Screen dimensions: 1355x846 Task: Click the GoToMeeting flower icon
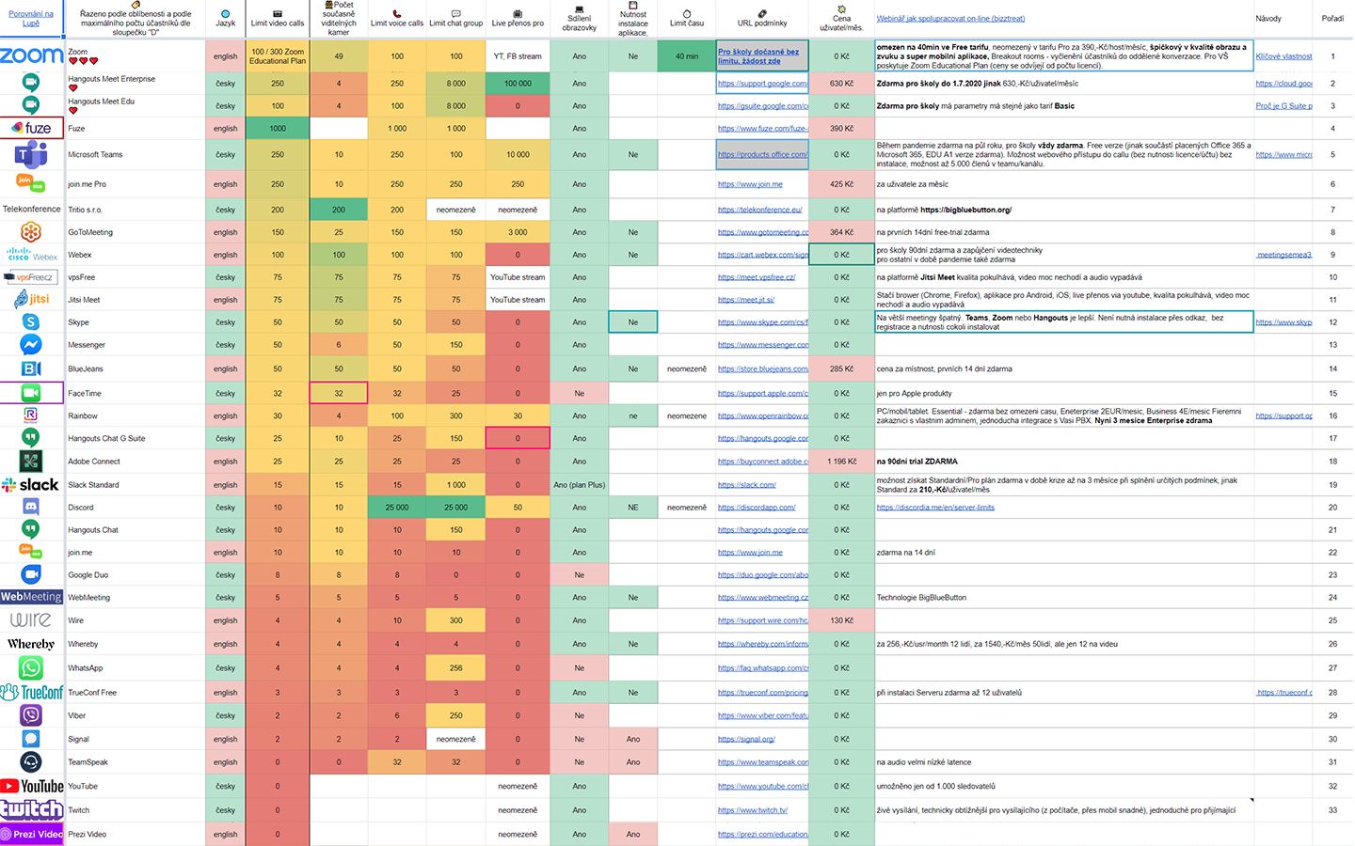tap(31, 231)
